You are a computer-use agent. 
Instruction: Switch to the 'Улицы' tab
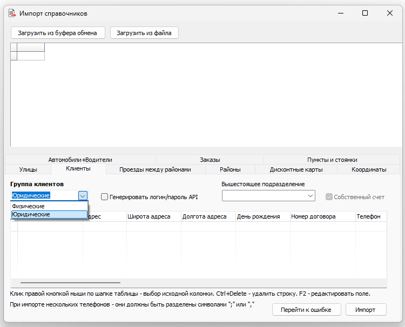point(28,169)
